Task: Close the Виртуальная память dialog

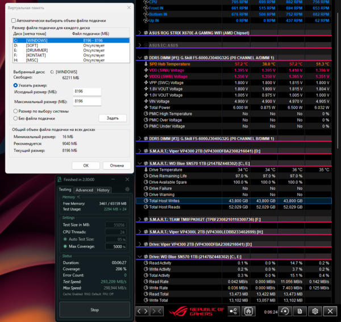Action: click(129, 7)
